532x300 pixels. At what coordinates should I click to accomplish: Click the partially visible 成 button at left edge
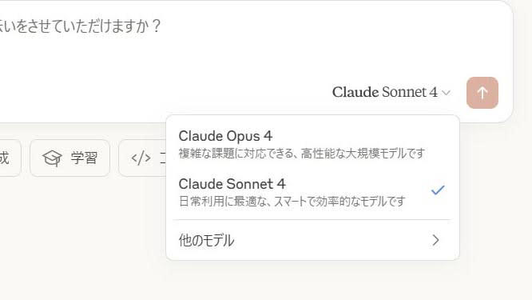(9, 158)
